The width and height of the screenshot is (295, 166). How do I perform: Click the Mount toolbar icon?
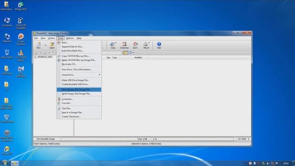pos(146,45)
